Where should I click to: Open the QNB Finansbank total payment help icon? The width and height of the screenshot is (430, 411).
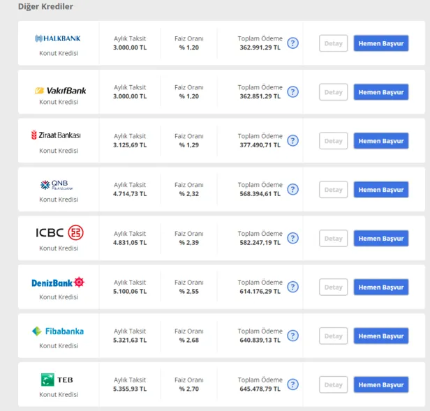pos(292,190)
